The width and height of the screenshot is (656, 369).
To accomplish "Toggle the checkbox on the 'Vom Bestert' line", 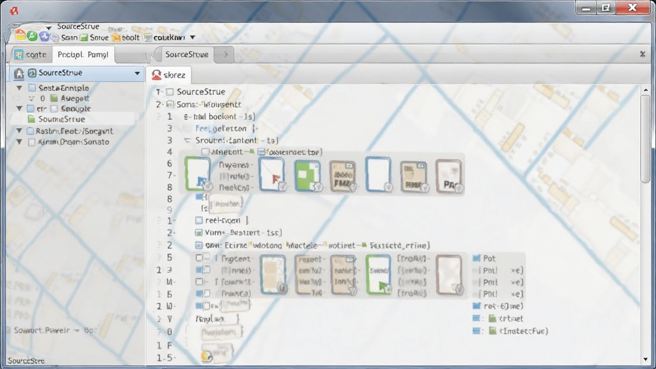I will click(x=199, y=233).
